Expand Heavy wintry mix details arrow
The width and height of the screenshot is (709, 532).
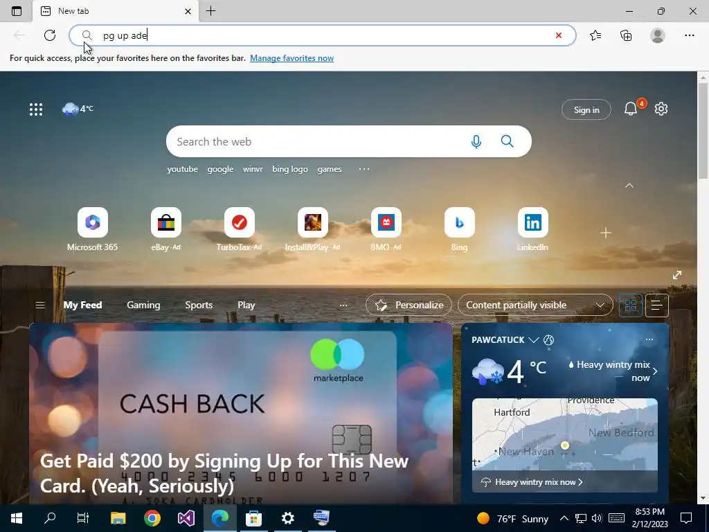tap(655, 371)
